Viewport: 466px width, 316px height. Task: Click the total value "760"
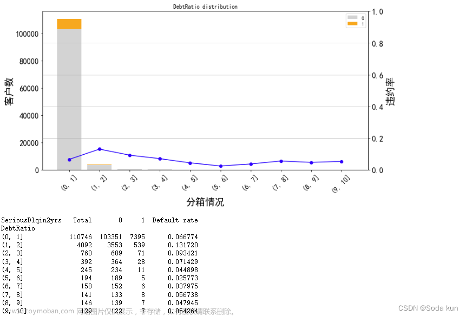coord(86,253)
